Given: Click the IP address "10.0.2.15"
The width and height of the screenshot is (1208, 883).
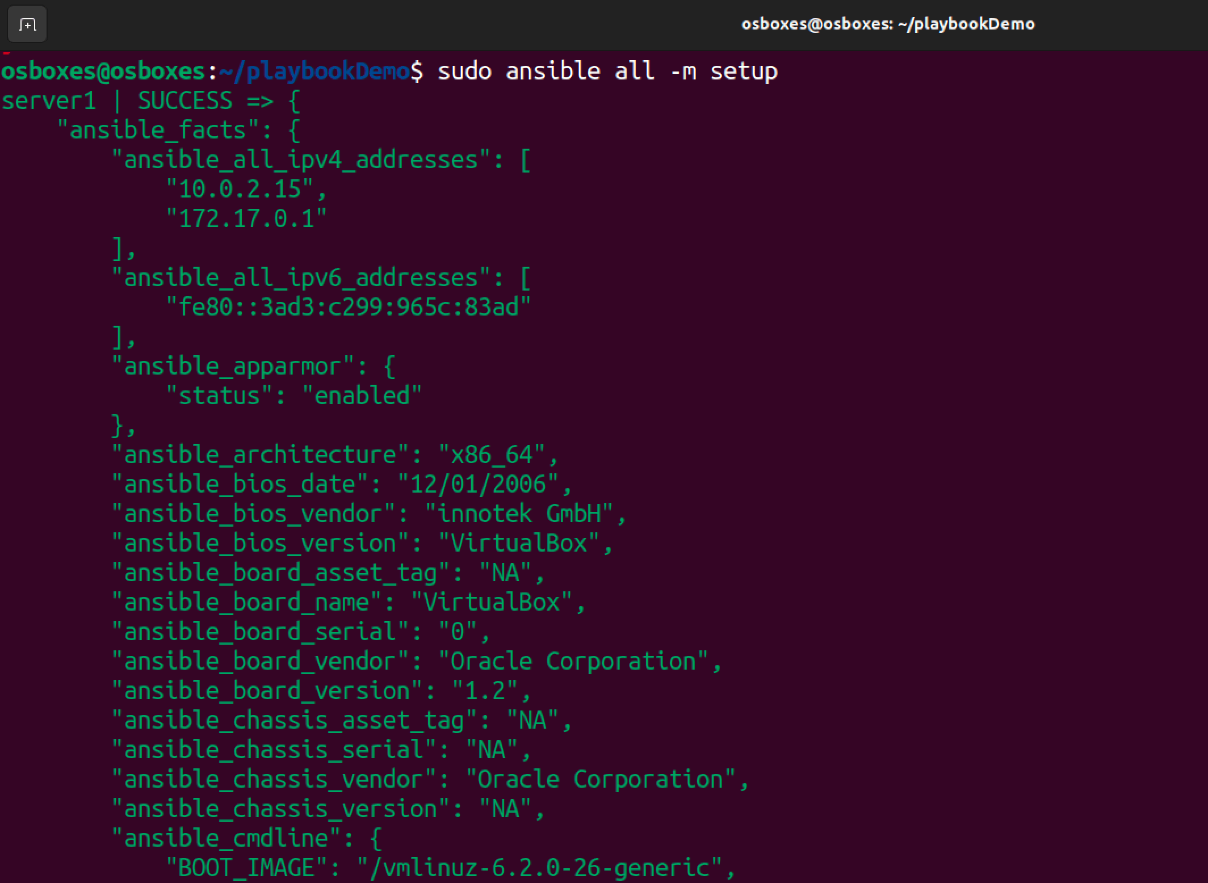Looking at the screenshot, I should click(240, 190).
